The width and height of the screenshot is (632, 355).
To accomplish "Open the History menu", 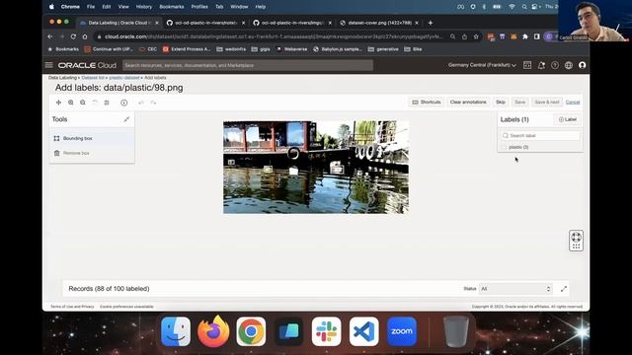I will pyautogui.click(x=144, y=7).
